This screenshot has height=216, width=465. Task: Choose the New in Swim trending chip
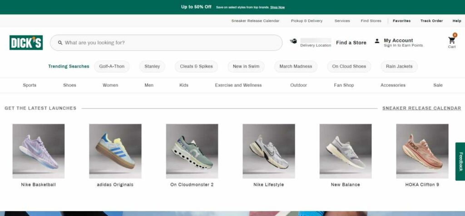click(246, 66)
